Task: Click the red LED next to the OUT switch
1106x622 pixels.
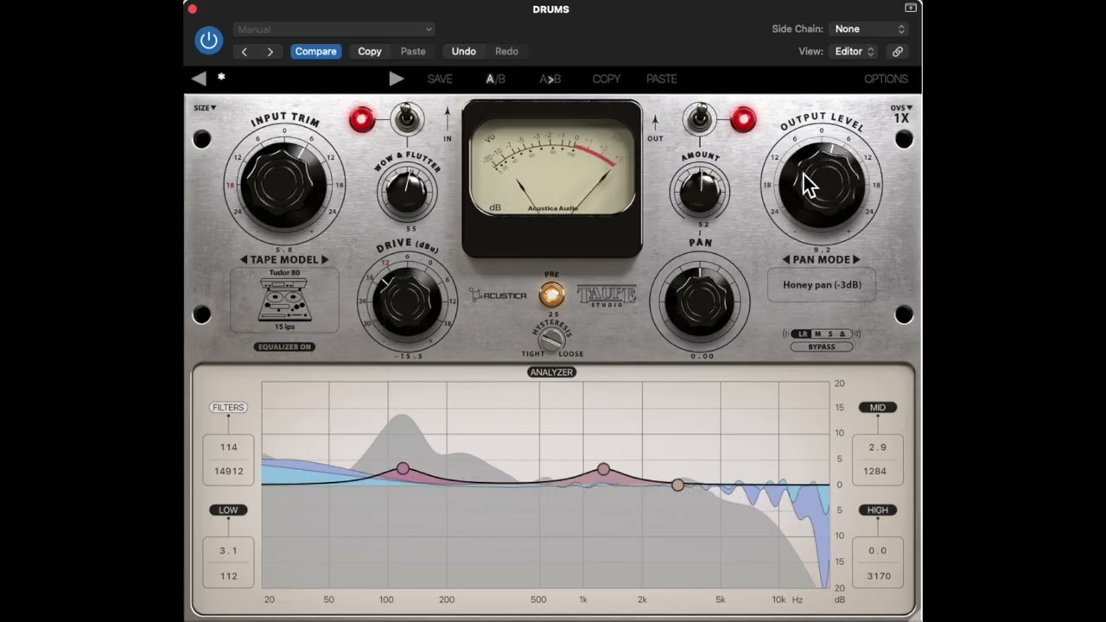Action: tap(743, 119)
